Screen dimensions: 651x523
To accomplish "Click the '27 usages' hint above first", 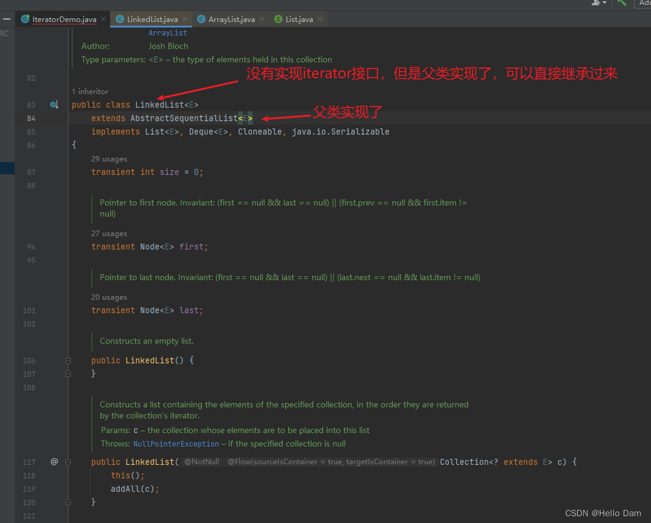I will tap(109, 234).
